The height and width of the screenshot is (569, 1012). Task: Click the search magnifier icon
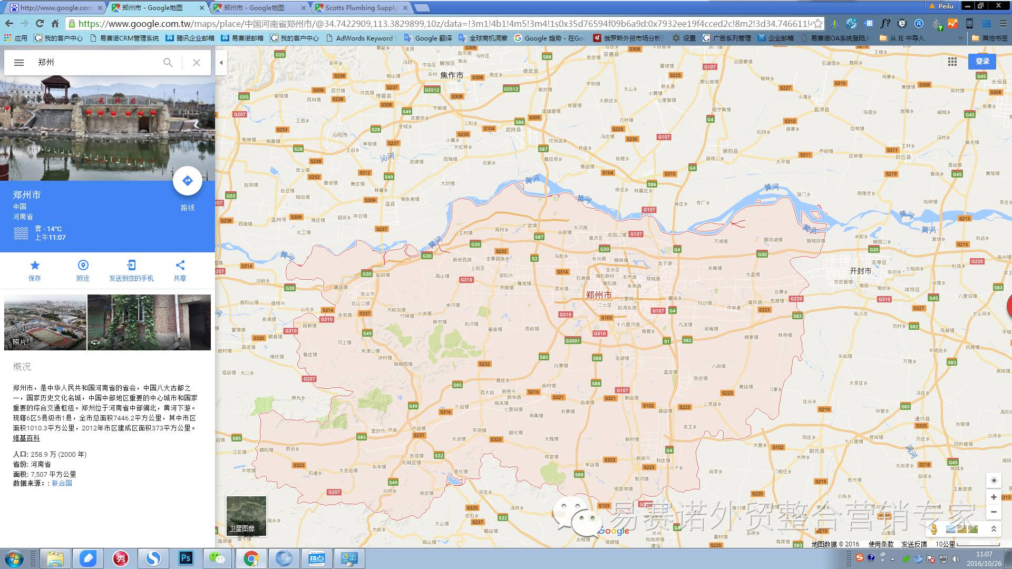click(x=168, y=62)
